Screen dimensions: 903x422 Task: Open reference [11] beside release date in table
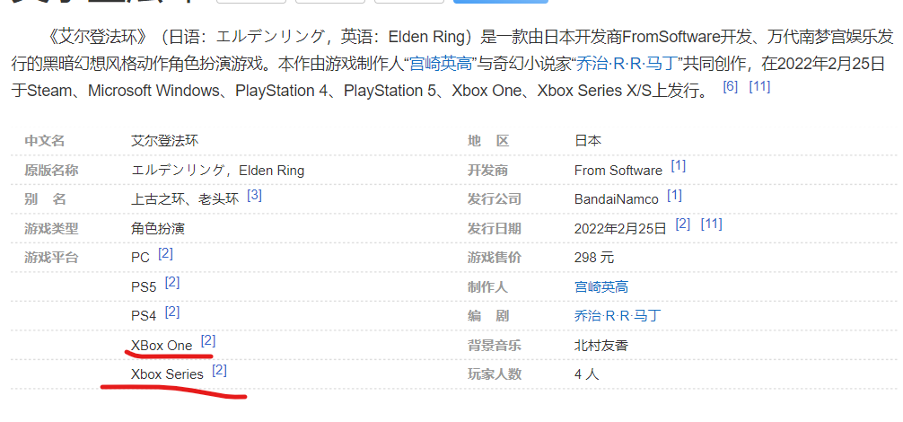711,224
